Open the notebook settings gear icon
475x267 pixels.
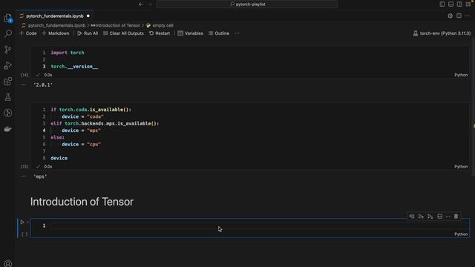tap(451, 16)
